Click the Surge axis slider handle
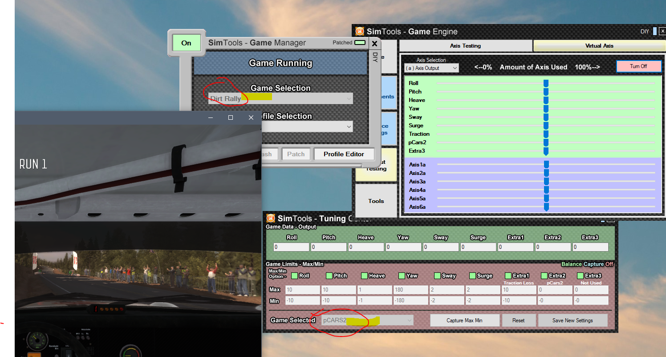666x357 pixels. coord(546,126)
